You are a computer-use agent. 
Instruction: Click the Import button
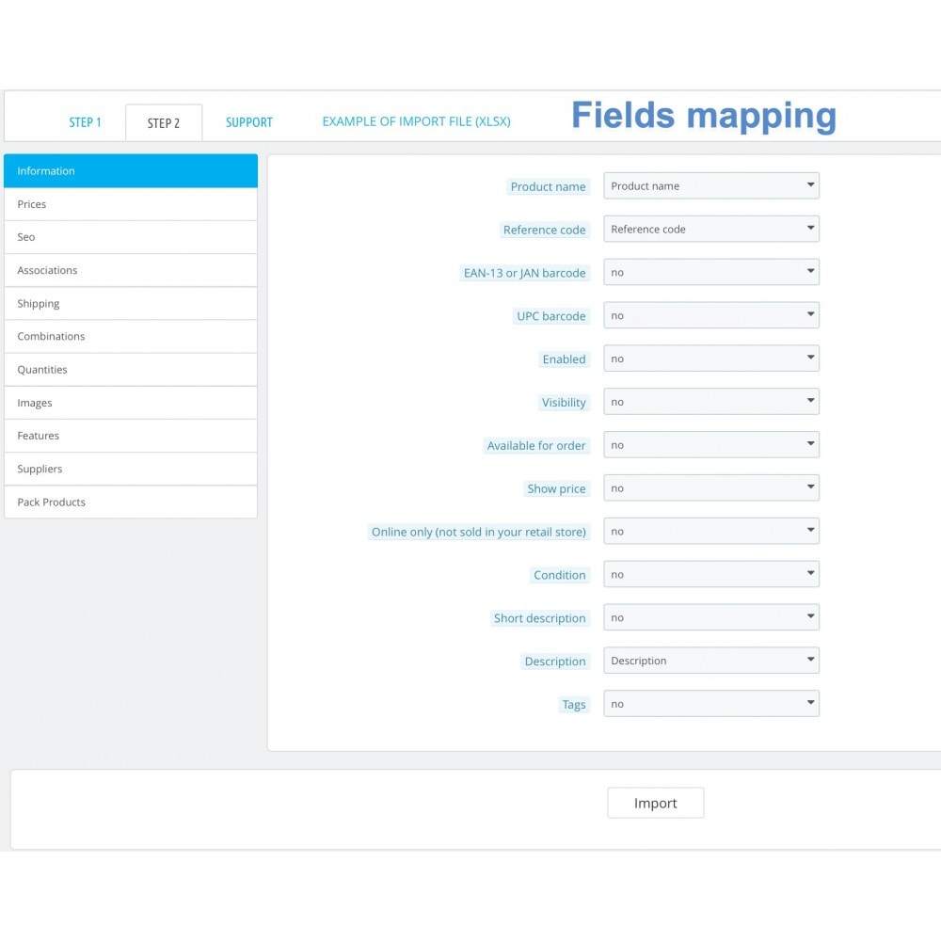pos(655,803)
